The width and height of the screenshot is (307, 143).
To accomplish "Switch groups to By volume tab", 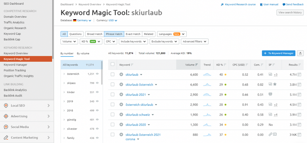I will [83, 53].
